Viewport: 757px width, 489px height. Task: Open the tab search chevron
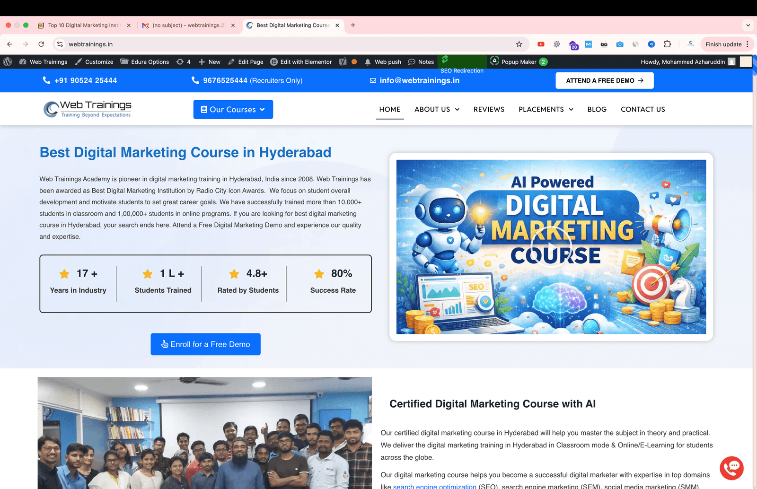point(748,25)
